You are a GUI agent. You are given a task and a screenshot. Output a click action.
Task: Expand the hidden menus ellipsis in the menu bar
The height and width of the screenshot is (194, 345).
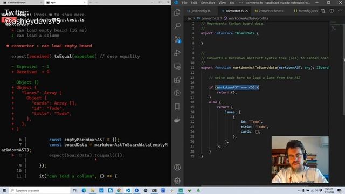click(241, 3)
